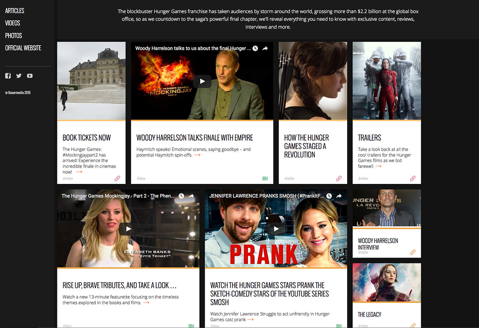The height and width of the screenshot is (328, 479).
Task: Click the arrow after Trailers description
Action: 378,166
